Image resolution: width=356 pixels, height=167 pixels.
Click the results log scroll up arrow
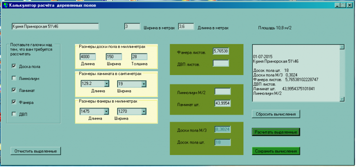342,47
